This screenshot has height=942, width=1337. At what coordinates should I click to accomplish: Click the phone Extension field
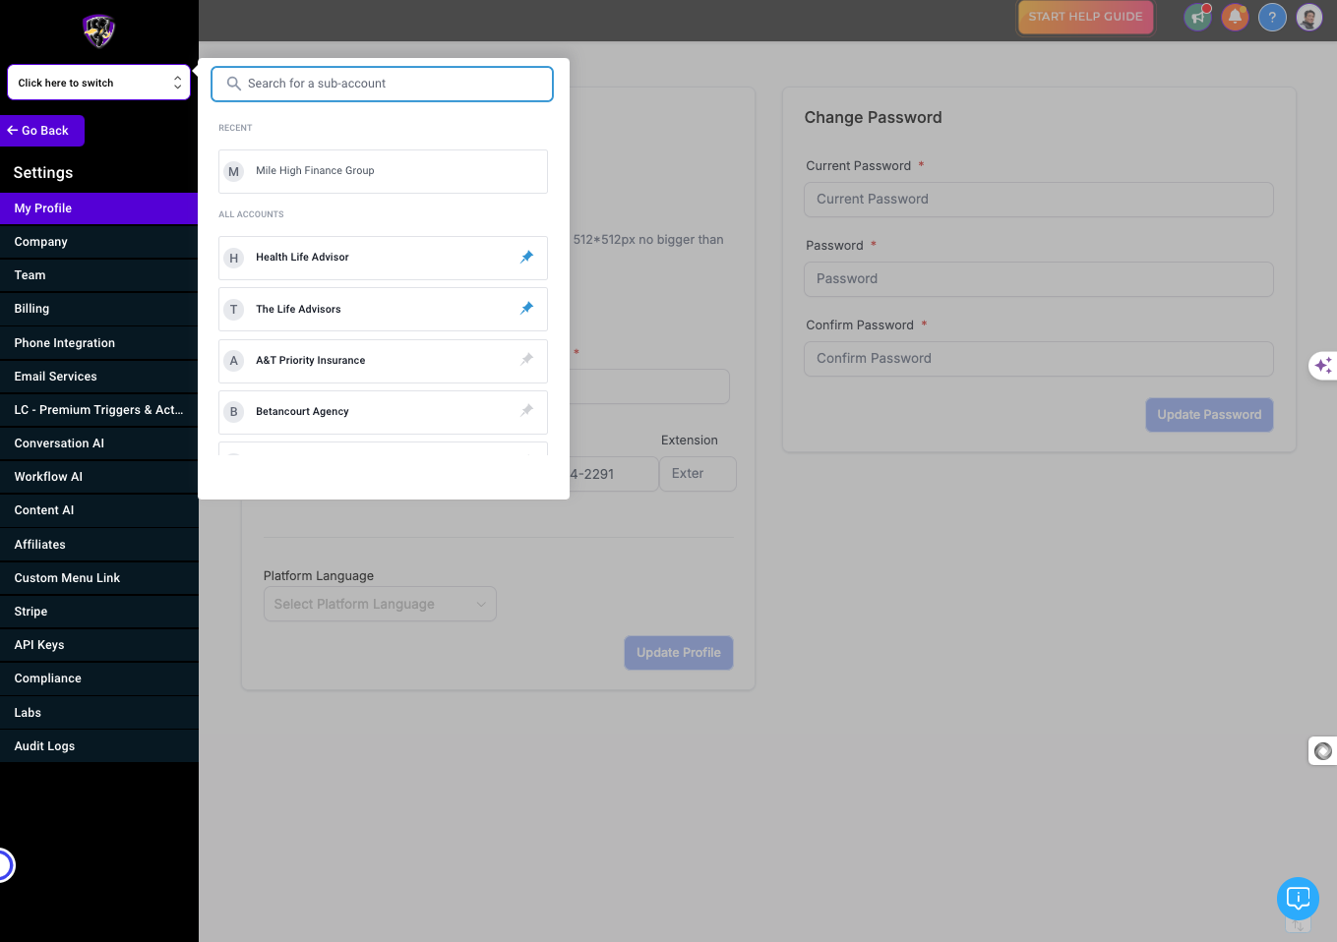point(698,474)
